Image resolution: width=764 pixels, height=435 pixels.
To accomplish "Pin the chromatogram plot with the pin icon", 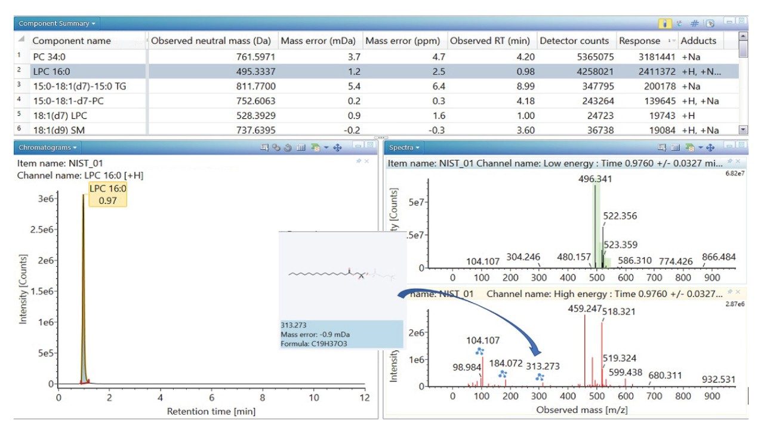I will tap(359, 161).
